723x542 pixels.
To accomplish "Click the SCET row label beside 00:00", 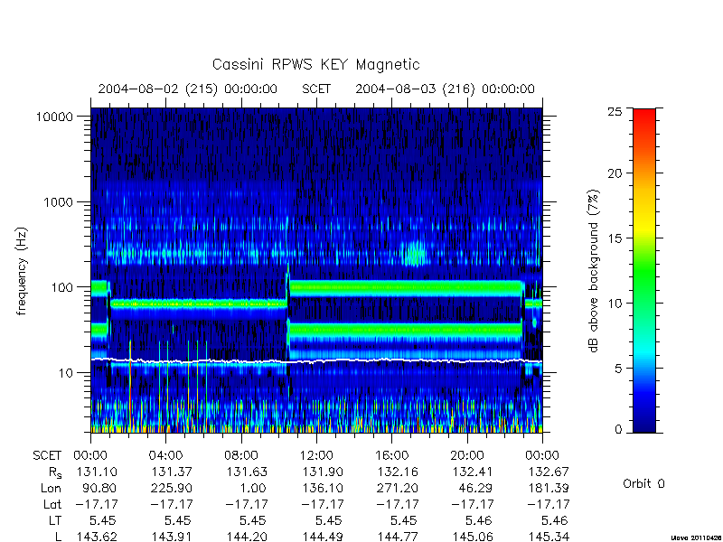I will 47,456.
